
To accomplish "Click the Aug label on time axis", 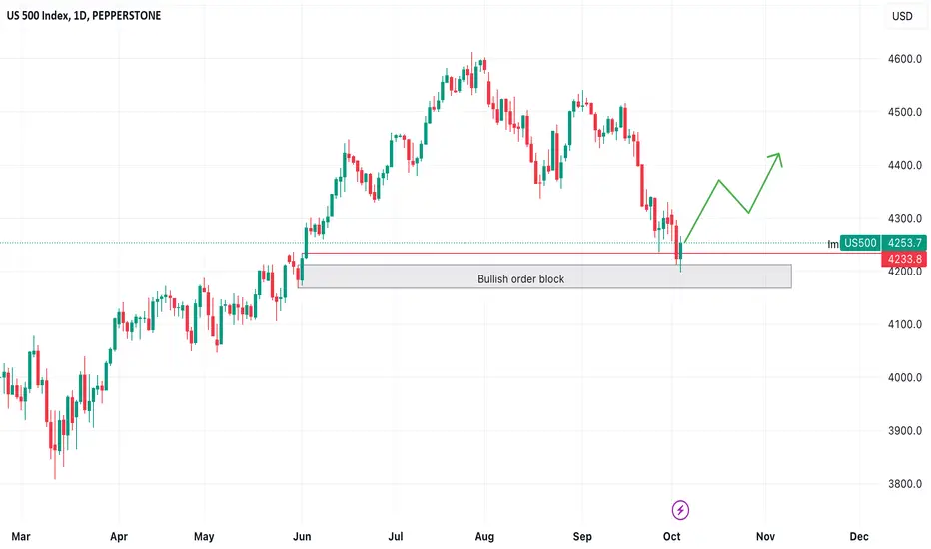I will (484, 536).
